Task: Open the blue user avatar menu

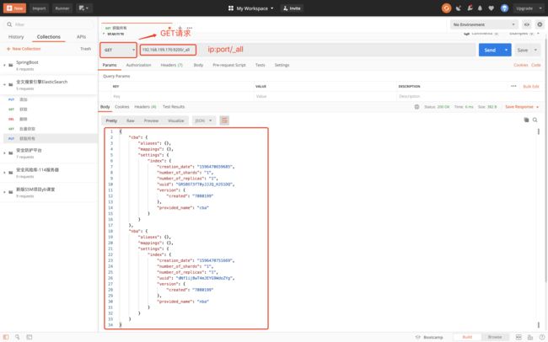Action: 504,8
